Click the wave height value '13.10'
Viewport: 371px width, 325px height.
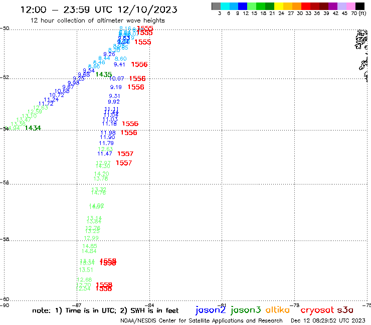click(x=29, y=116)
